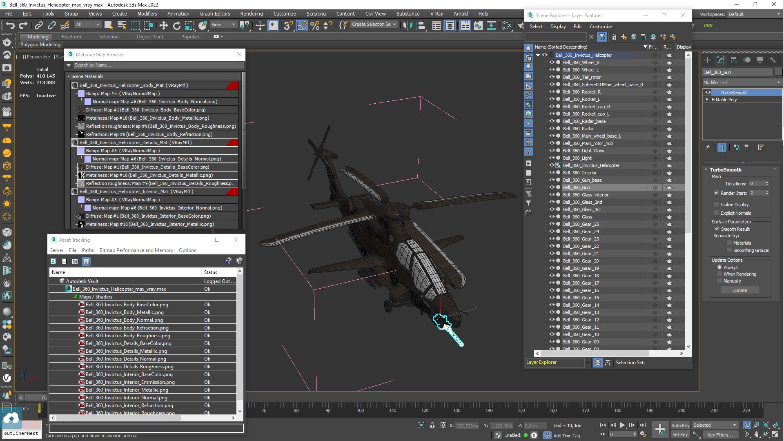Open the Modifier List dropdown

[742, 82]
